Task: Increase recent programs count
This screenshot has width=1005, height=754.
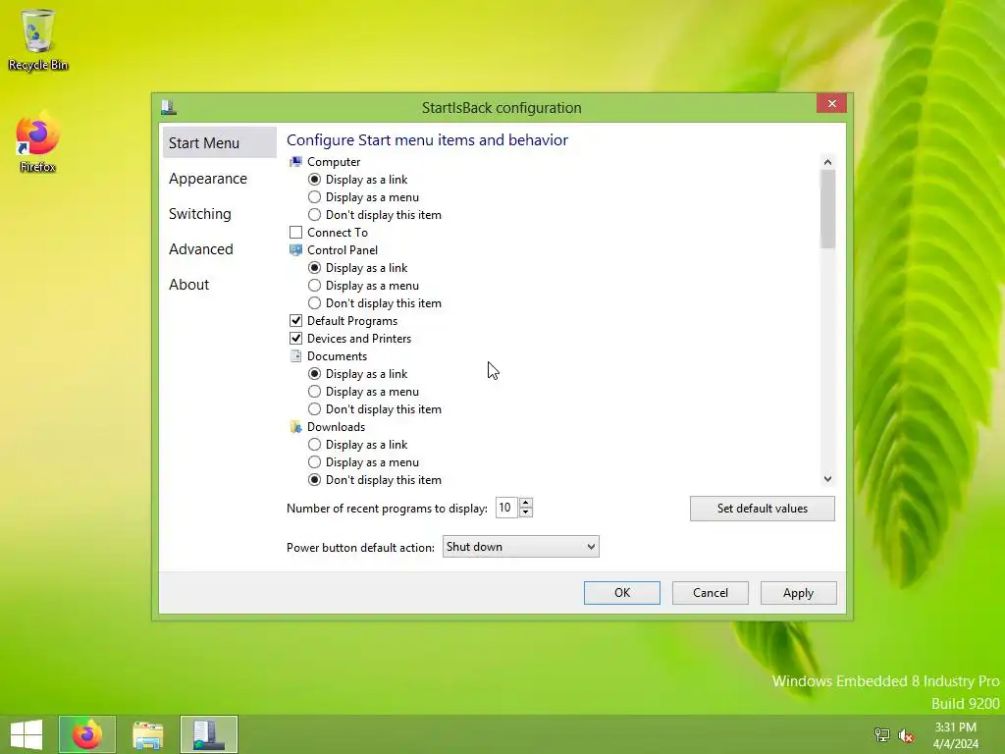Action: pyautogui.click(x=526, y=503)
